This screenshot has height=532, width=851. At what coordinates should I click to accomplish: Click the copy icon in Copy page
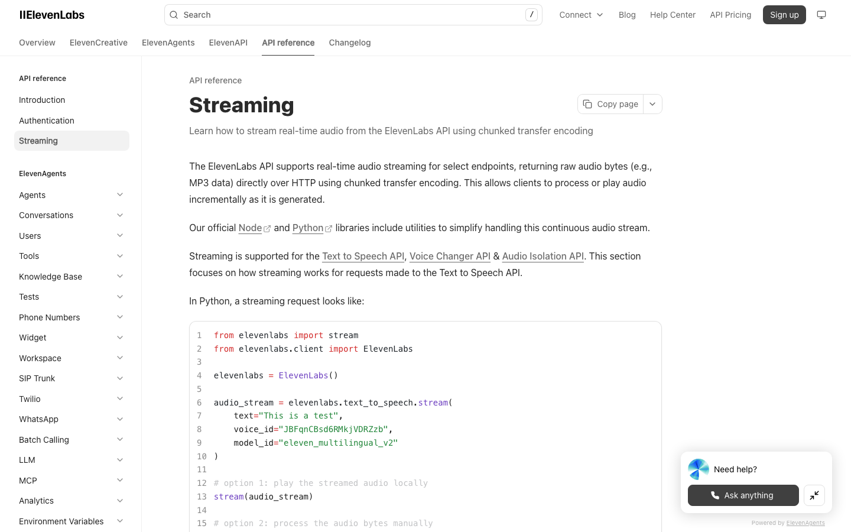click(587, 104)
